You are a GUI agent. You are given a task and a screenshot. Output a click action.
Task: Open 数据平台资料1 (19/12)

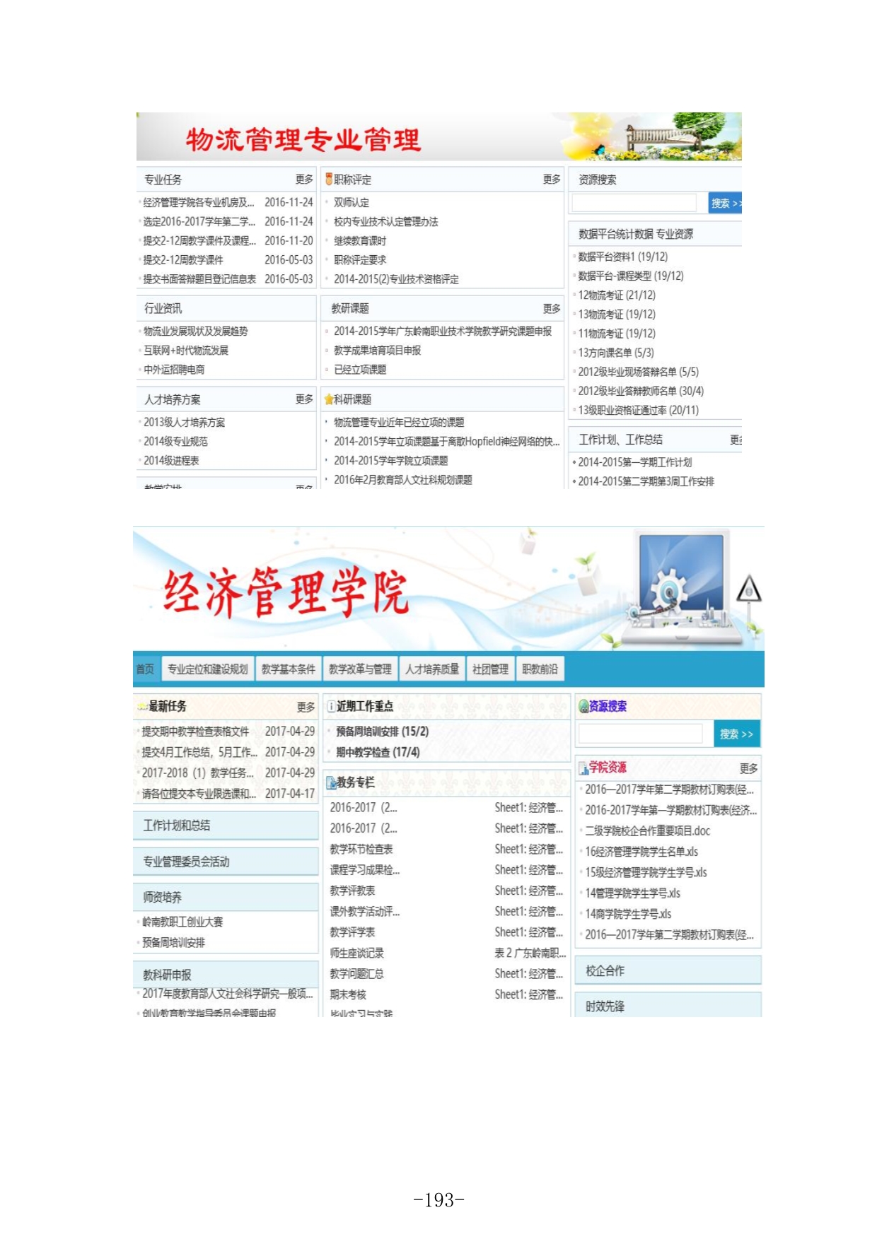622,257
